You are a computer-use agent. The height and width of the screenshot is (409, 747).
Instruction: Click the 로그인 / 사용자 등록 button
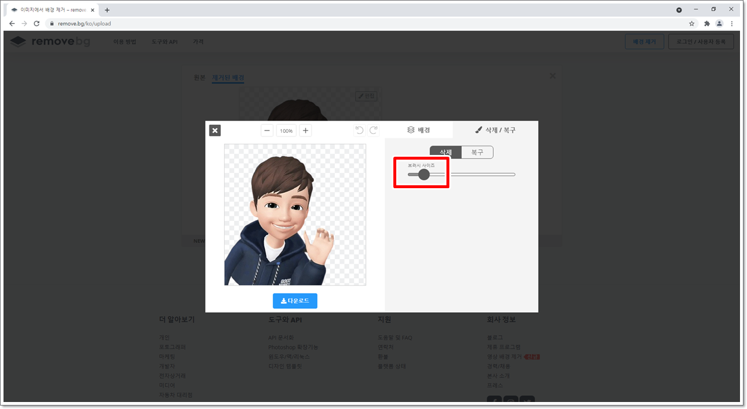[701, 42]
